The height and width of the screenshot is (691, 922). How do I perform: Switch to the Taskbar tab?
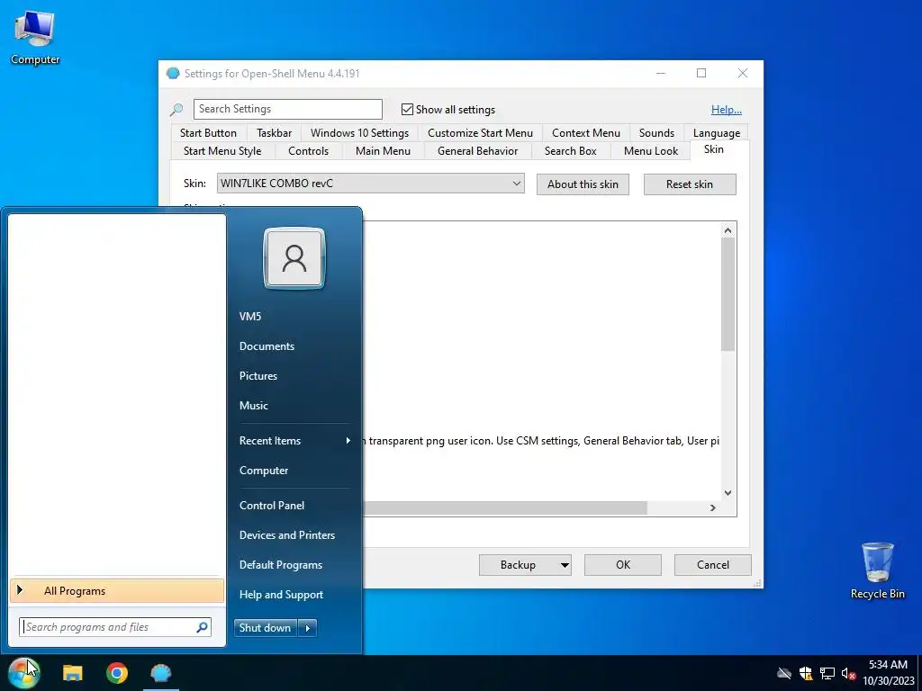coord(274,133)
